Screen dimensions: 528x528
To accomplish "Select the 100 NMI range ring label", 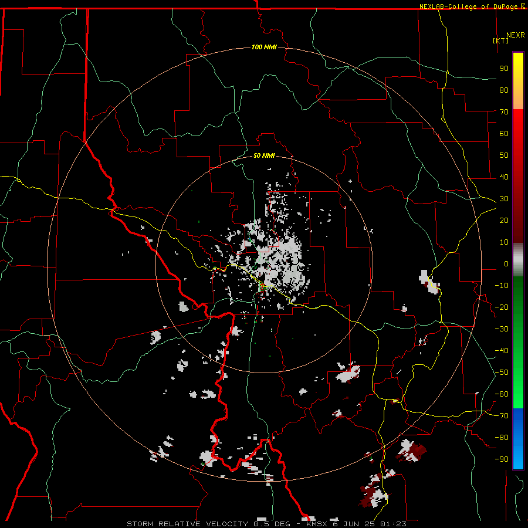I will [264, 47].
